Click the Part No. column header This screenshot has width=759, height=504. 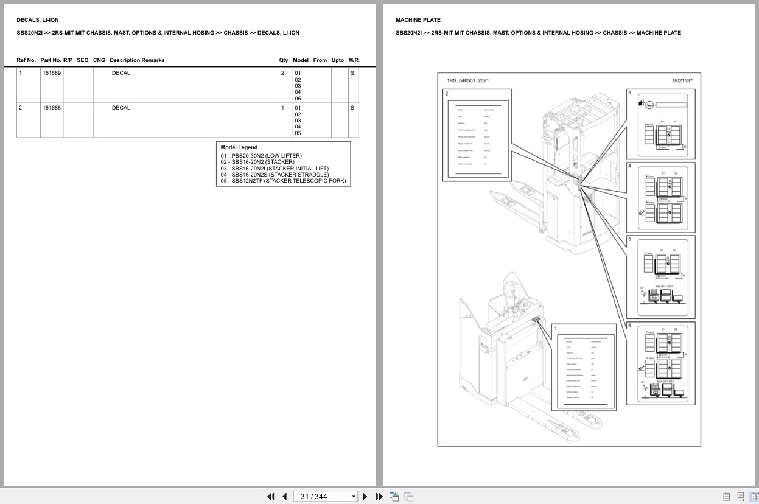[51, 60]
